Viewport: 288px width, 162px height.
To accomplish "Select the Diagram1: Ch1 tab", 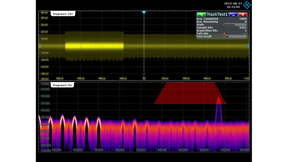I will [x=63, y=14].
